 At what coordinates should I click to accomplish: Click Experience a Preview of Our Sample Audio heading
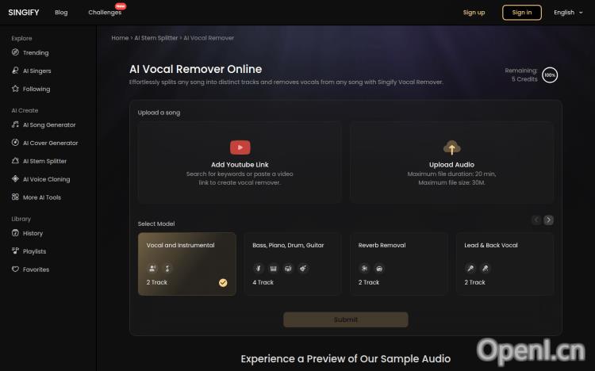pos(346,358)
